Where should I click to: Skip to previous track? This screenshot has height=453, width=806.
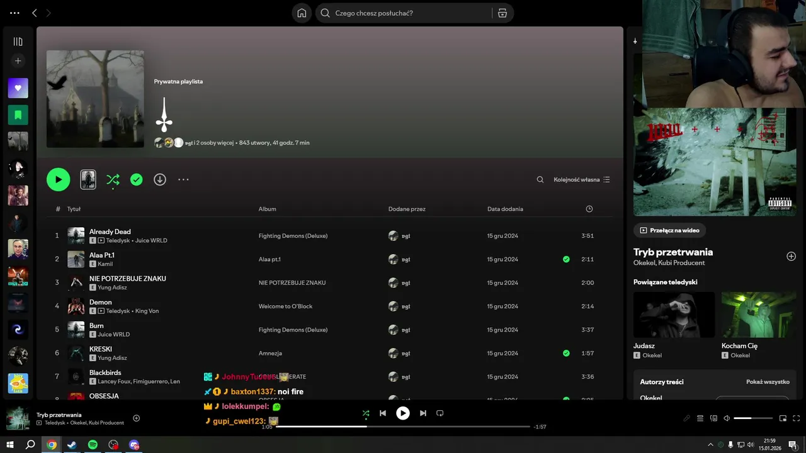pyautogui.click(x=382, y=413)
